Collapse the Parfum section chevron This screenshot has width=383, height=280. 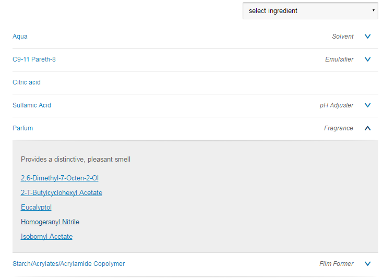click(367, 128)
